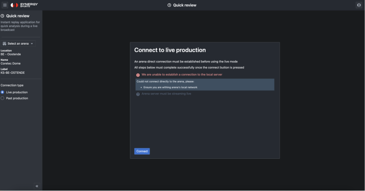Image resolution: width=365 pixels, height=191 pixels.
Task: Open the hamburger menu
Action: pyautogui.click(x=5, y=5)
